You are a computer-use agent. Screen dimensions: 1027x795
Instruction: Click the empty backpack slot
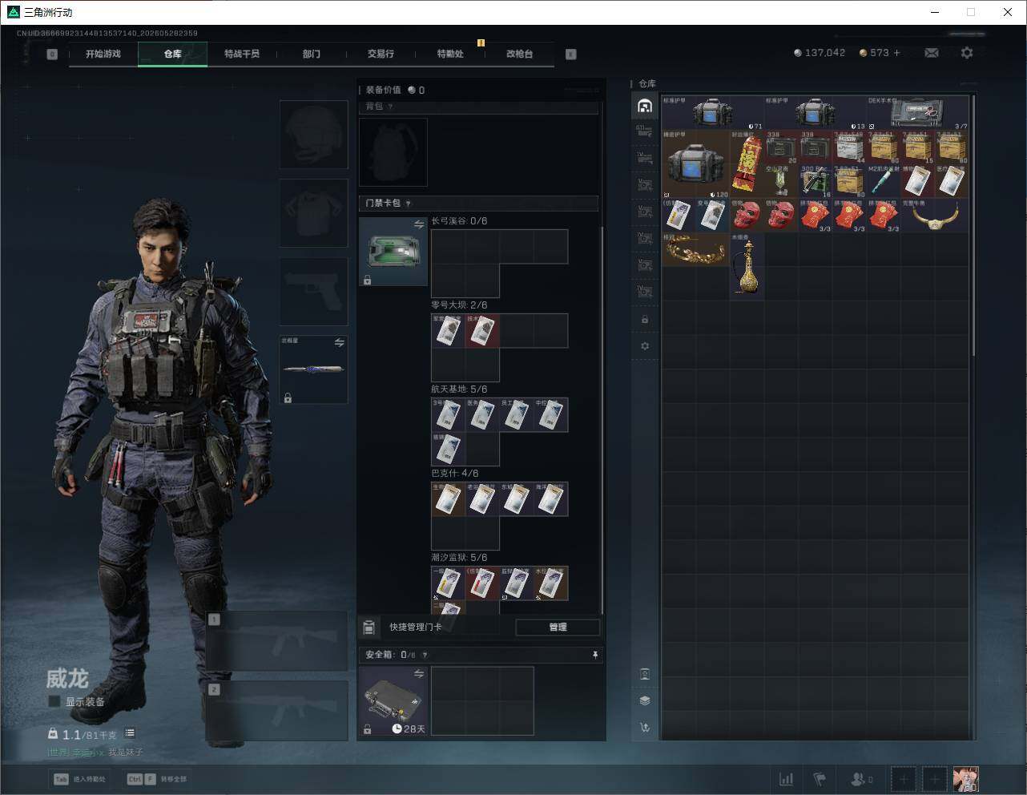[x=393, y=152]
